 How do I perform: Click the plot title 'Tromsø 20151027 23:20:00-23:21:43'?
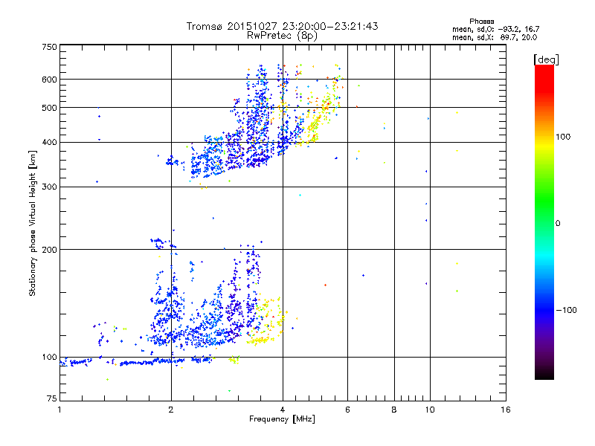tap(282, 26)
